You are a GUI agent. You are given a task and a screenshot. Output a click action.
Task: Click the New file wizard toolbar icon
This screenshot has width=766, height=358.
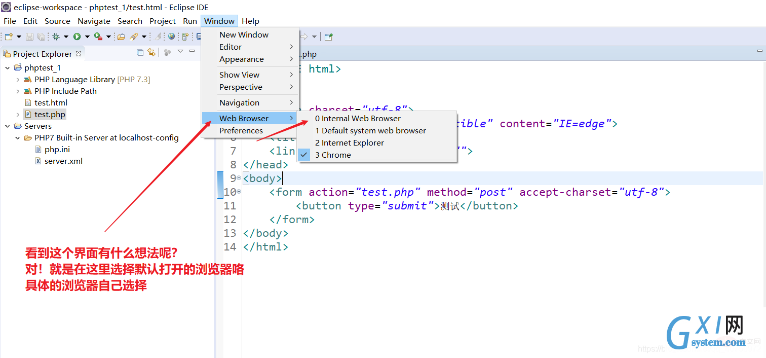coord(9,37)
